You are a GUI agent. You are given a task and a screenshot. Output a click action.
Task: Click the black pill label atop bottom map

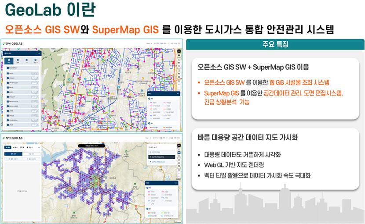(x=91, y=146)
